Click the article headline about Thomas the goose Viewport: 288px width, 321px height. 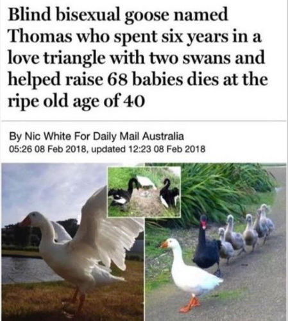138,58
